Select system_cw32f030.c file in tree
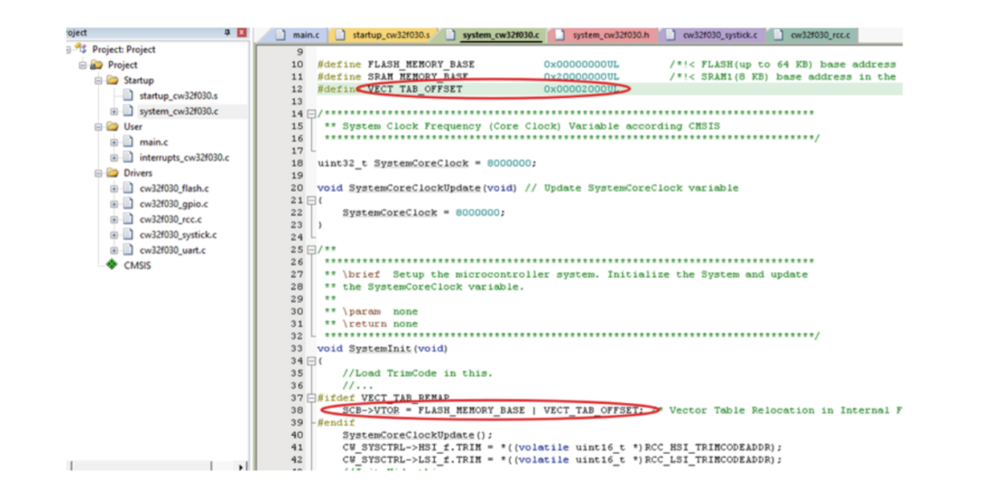This screenshot has width=982, height=493. click(178, 112)
